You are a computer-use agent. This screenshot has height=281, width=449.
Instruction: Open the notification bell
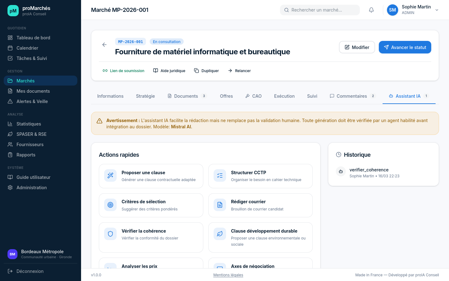371,10
